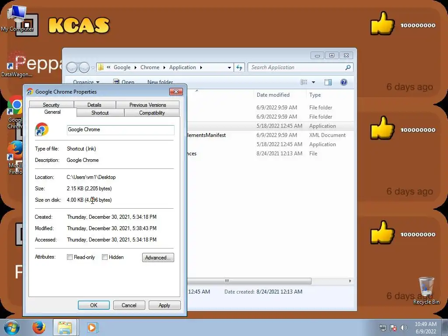Open the Compatibility tab
The image size is (448, 336).
[152, 113]
